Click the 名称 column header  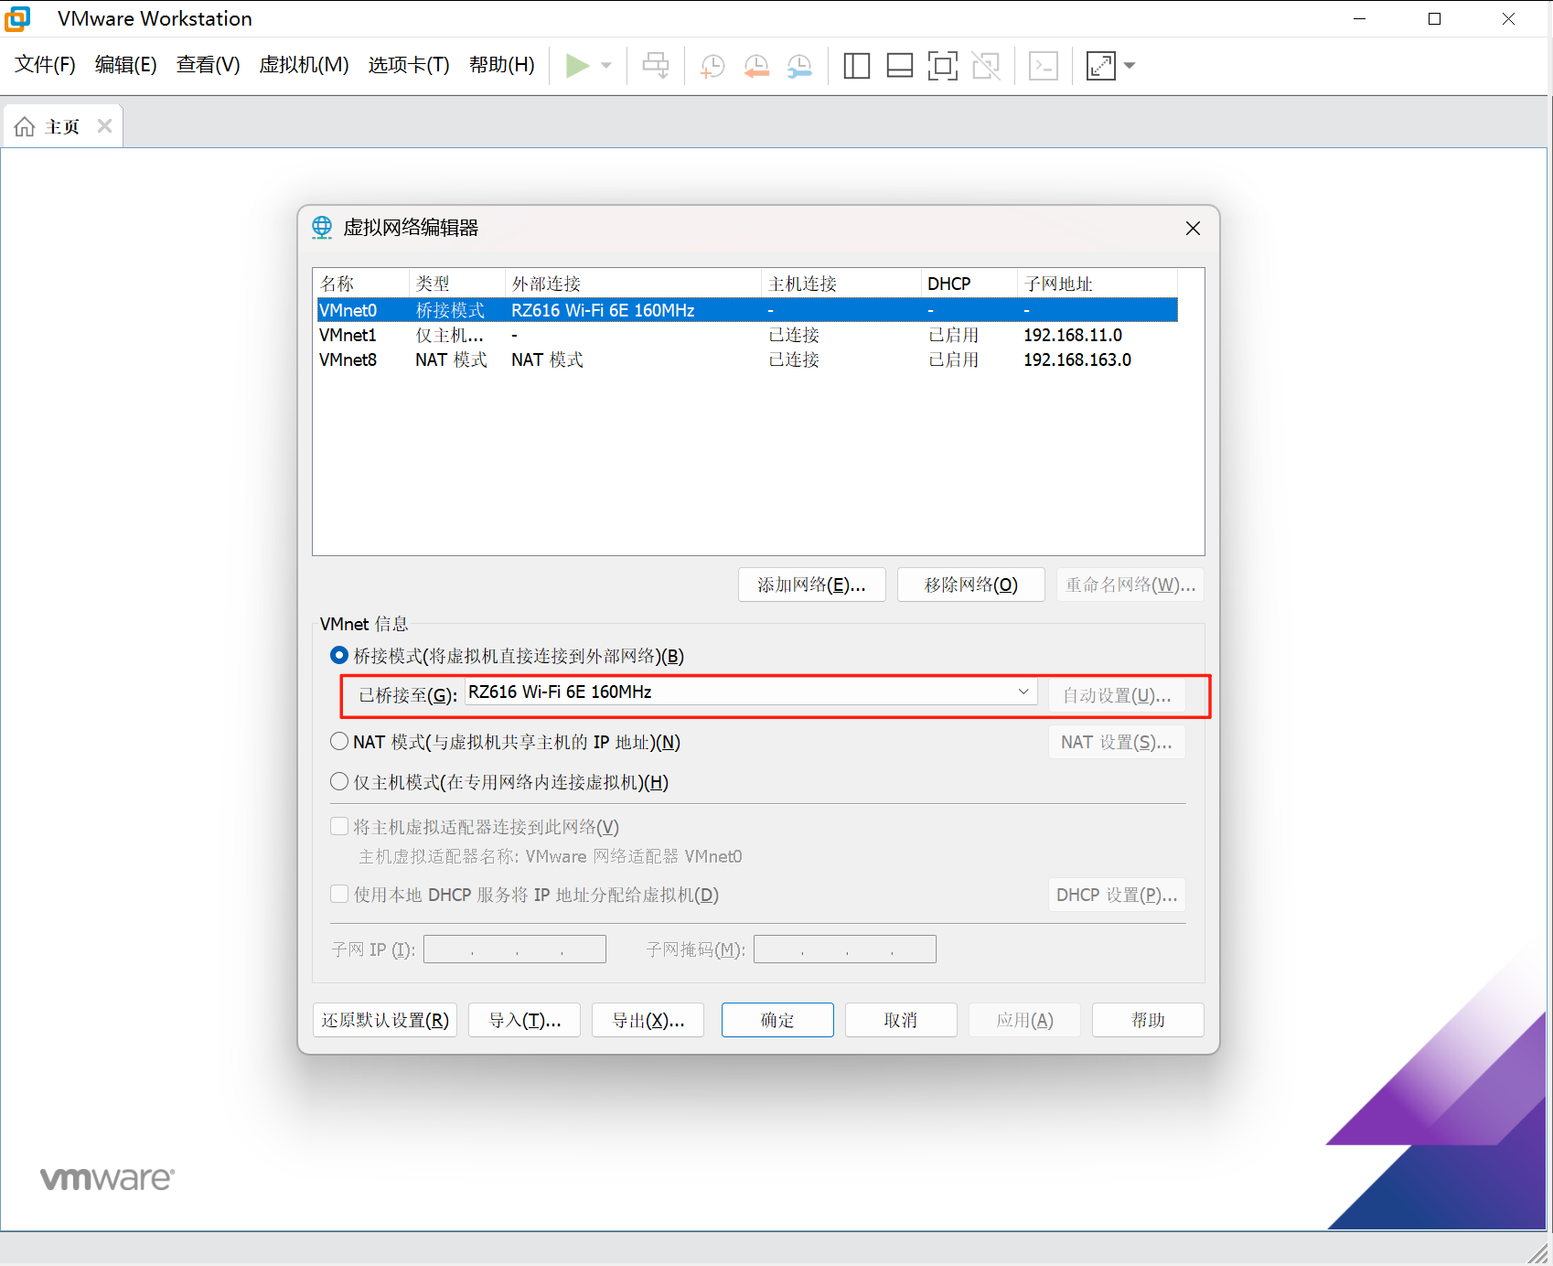[x=360, y=284]
